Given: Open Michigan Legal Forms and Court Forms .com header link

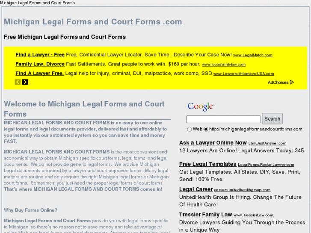Looking at the screenshot, I should tap(93, 22).
